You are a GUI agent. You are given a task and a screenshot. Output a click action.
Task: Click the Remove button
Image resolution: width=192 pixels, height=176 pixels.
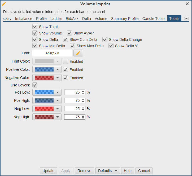pyautogui.click(x=84, y=171)
